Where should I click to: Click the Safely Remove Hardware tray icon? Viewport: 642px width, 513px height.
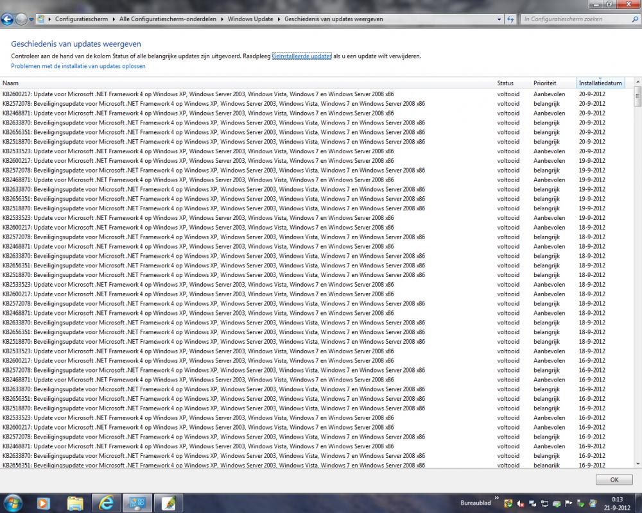[557, 503]
